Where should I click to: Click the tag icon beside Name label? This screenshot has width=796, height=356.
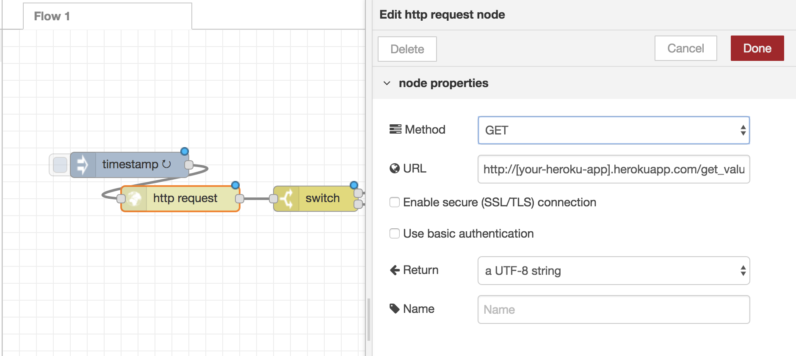[x=395, y=309]
